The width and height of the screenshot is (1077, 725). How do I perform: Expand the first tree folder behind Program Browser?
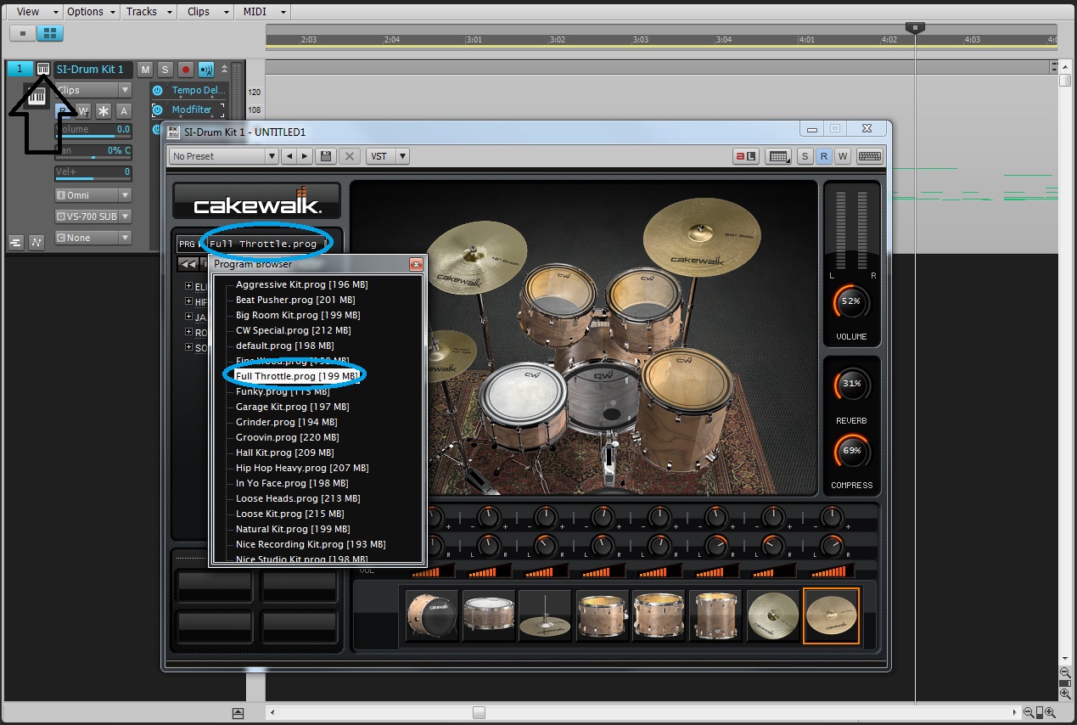(188, 287)
